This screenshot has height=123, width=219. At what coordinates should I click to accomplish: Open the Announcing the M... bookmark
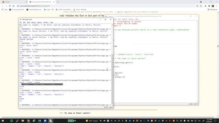[17, 10]
